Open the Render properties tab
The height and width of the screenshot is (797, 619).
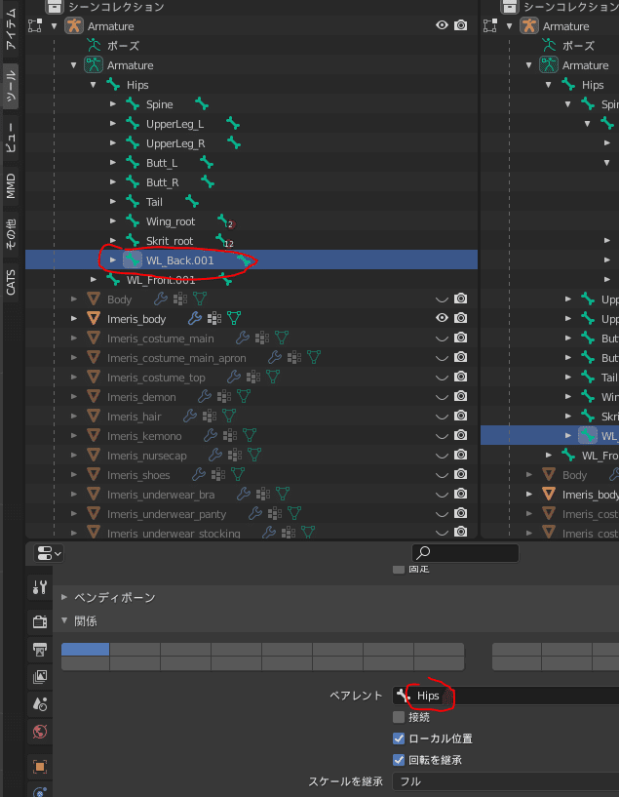(40, 621)
